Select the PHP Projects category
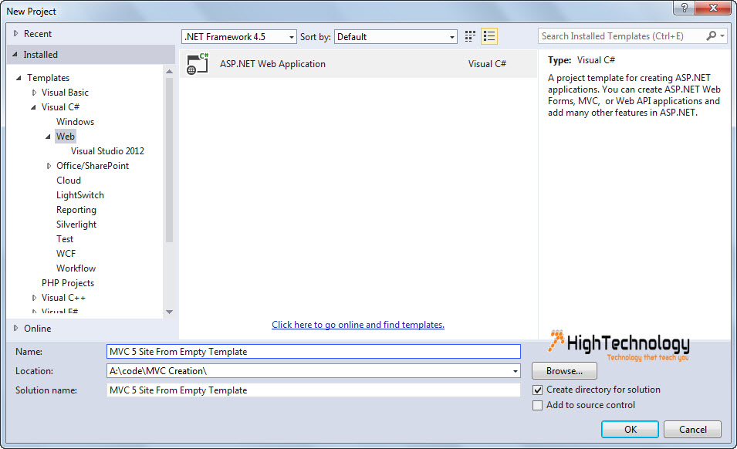This screenshot has height=449, width=737. click(x=68, y=282)
